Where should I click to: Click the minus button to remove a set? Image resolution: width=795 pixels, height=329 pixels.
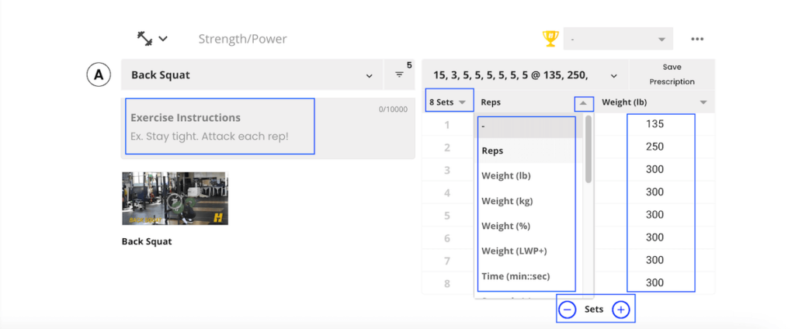point(568,310)
